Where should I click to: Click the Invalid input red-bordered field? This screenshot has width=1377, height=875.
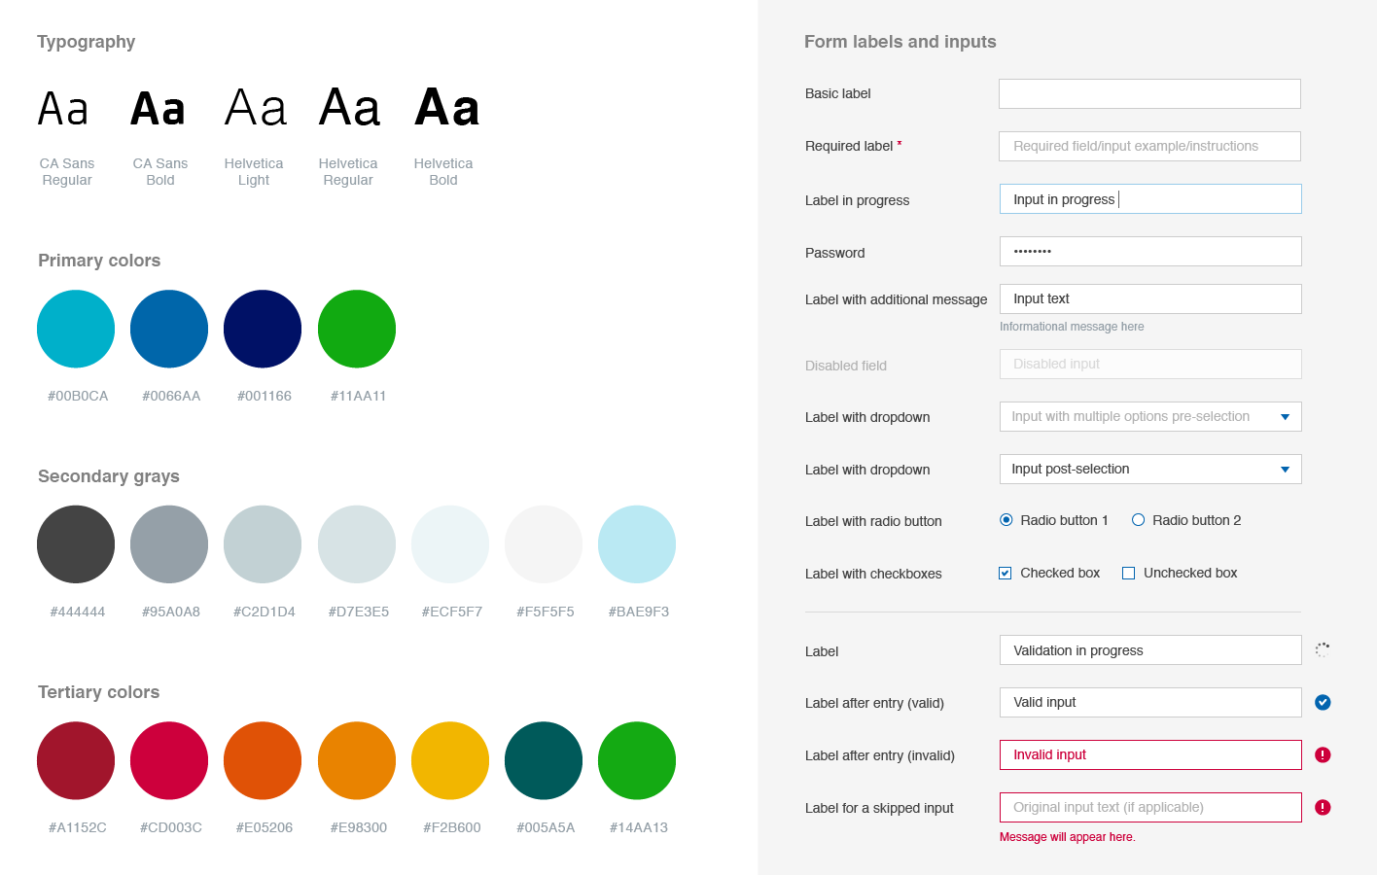click(1150, 754)
